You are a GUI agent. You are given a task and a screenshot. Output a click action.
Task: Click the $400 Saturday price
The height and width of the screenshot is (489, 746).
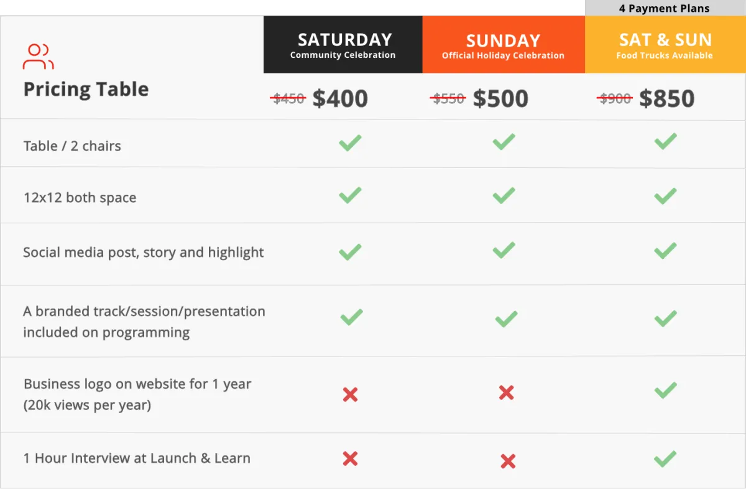coord(340,98)
